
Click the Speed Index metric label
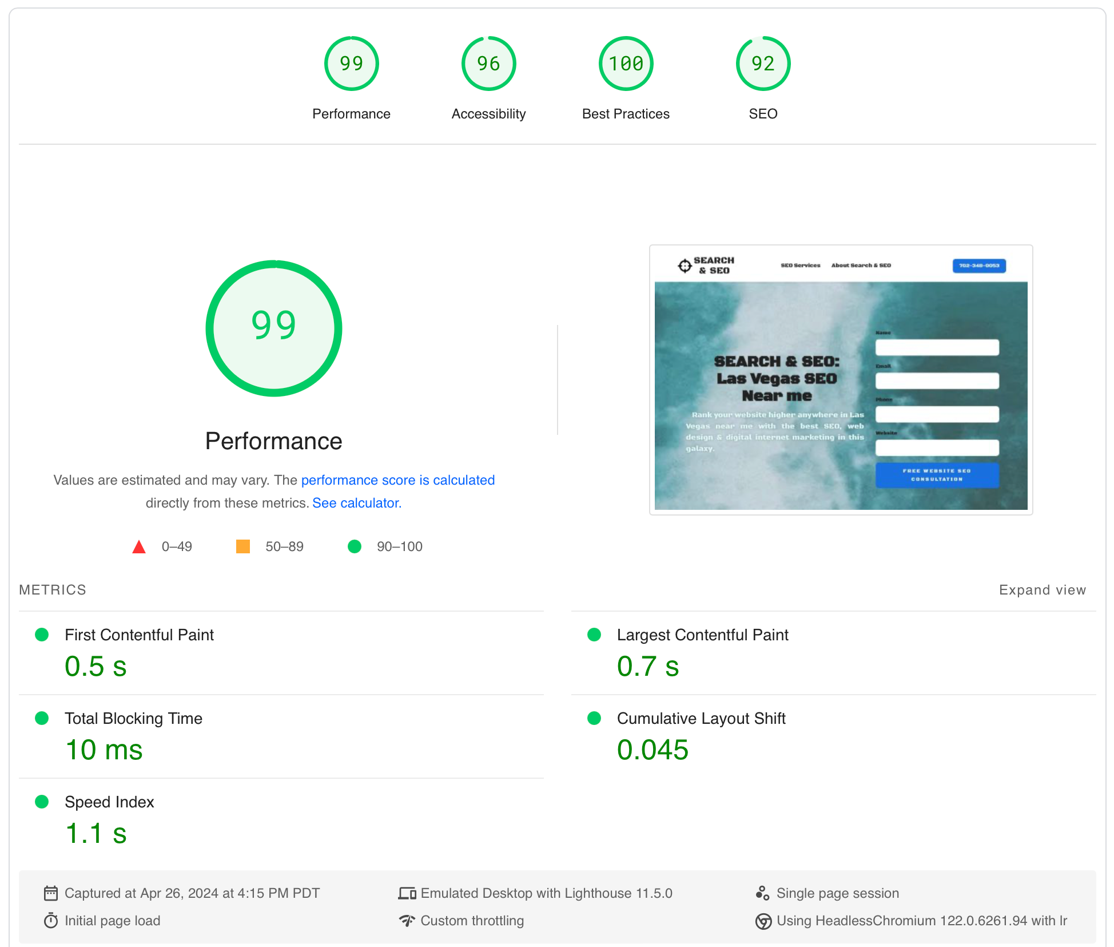(109, 802)
